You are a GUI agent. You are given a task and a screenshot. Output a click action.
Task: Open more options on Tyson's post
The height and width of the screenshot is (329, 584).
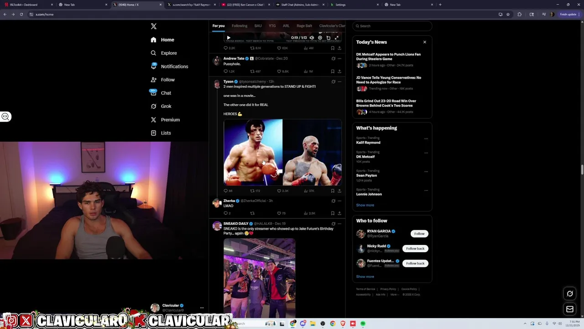pyautogui.click(x=339, y=81)
